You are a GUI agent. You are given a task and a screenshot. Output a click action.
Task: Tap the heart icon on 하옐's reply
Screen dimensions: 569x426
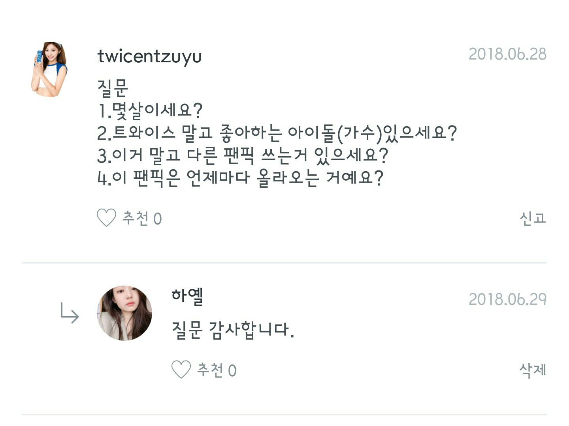181,370
